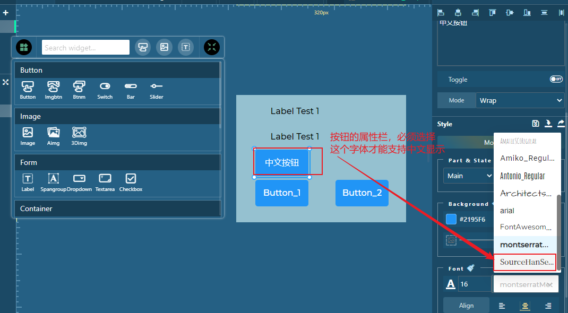Choose FontAwesom... font option
The width and height of the screenshot is (568, 313).
(524, 227)
